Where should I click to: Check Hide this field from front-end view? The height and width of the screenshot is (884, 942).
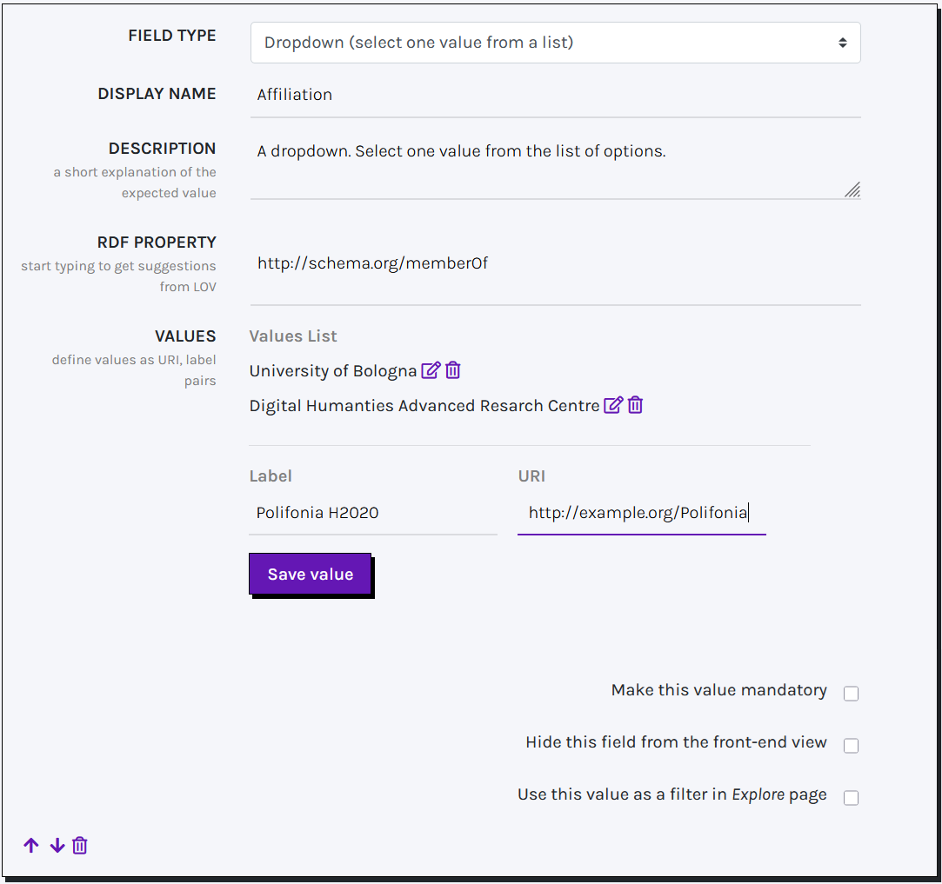[x=851, y=746]
